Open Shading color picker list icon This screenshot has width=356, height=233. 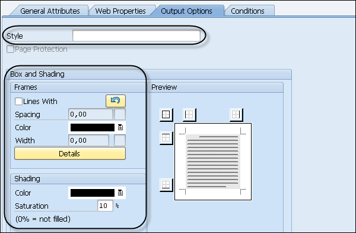click(120, 193)
